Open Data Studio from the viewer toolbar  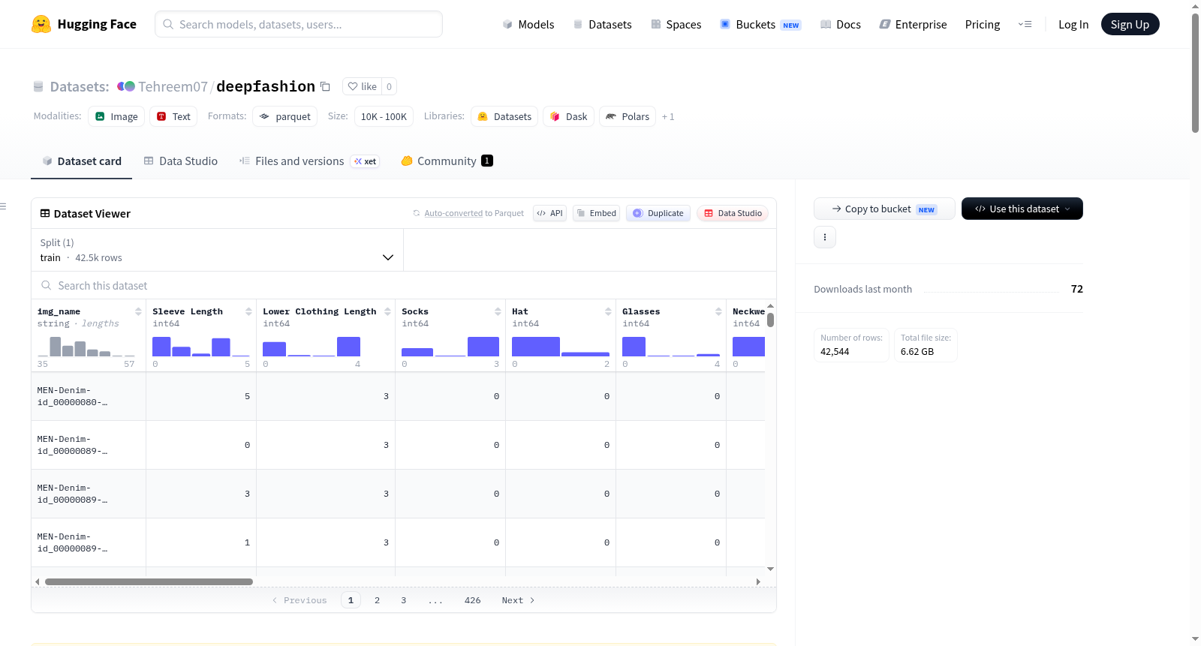pos(733,213)
